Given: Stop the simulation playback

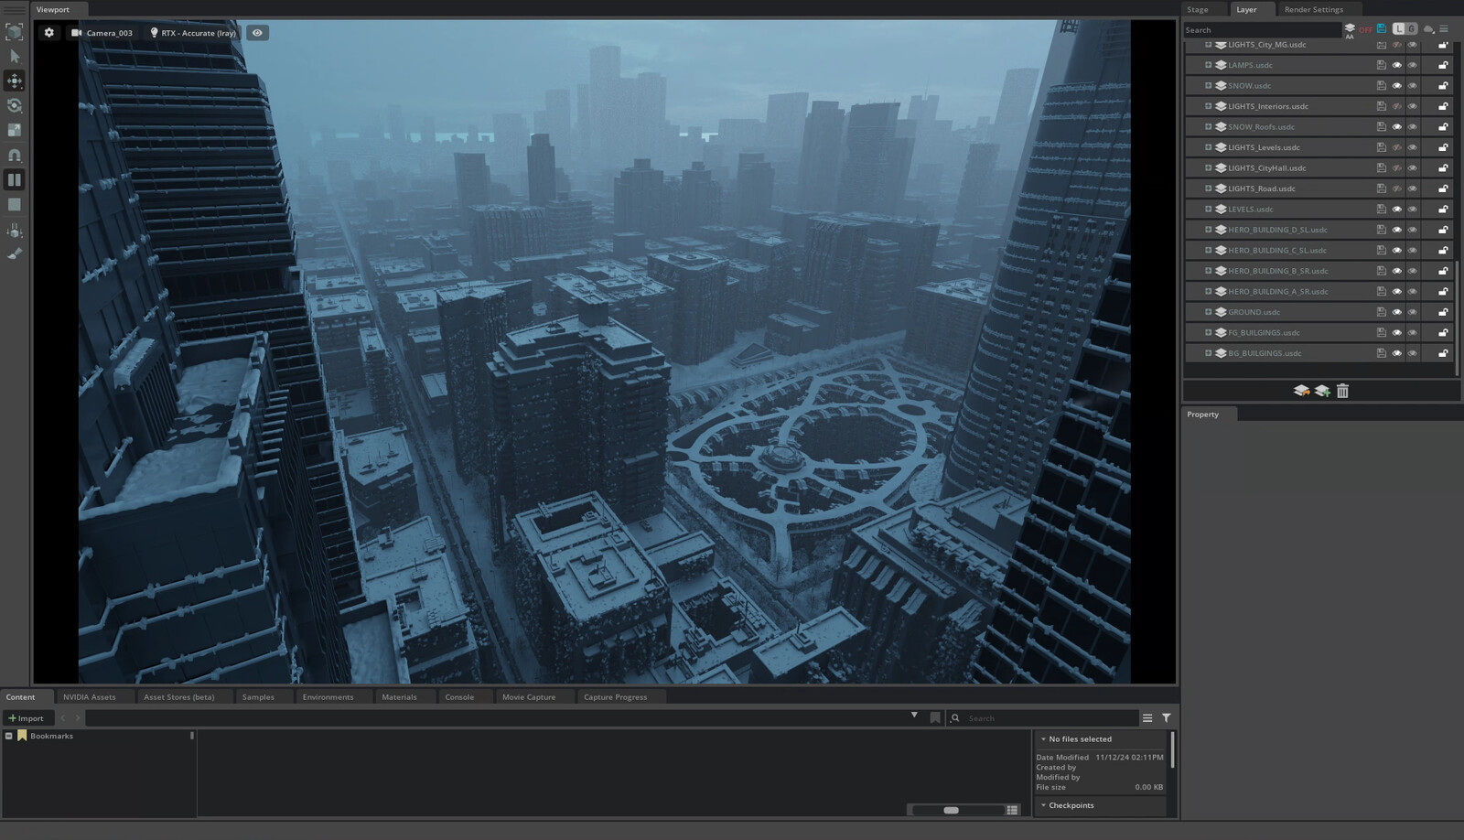Looking at the screenshot, I should pyautogui.click(x=15, y=205).
